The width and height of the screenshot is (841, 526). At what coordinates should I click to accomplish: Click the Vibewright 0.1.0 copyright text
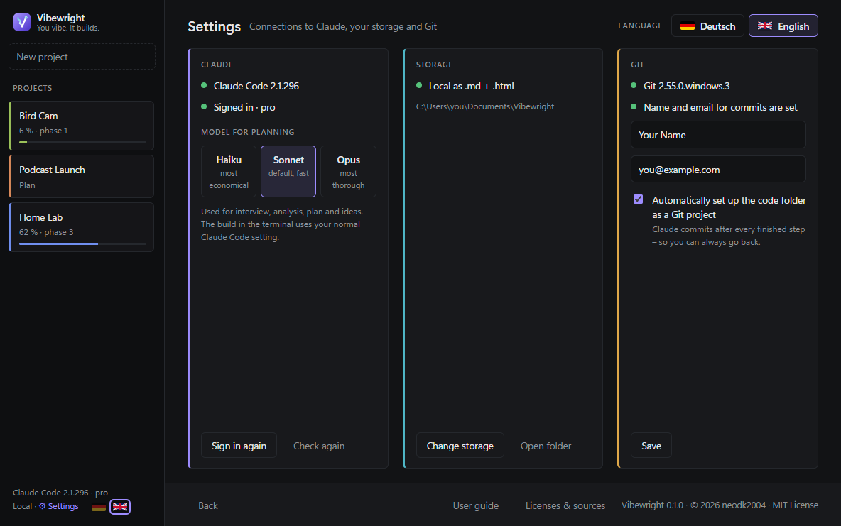click(720, 505)
